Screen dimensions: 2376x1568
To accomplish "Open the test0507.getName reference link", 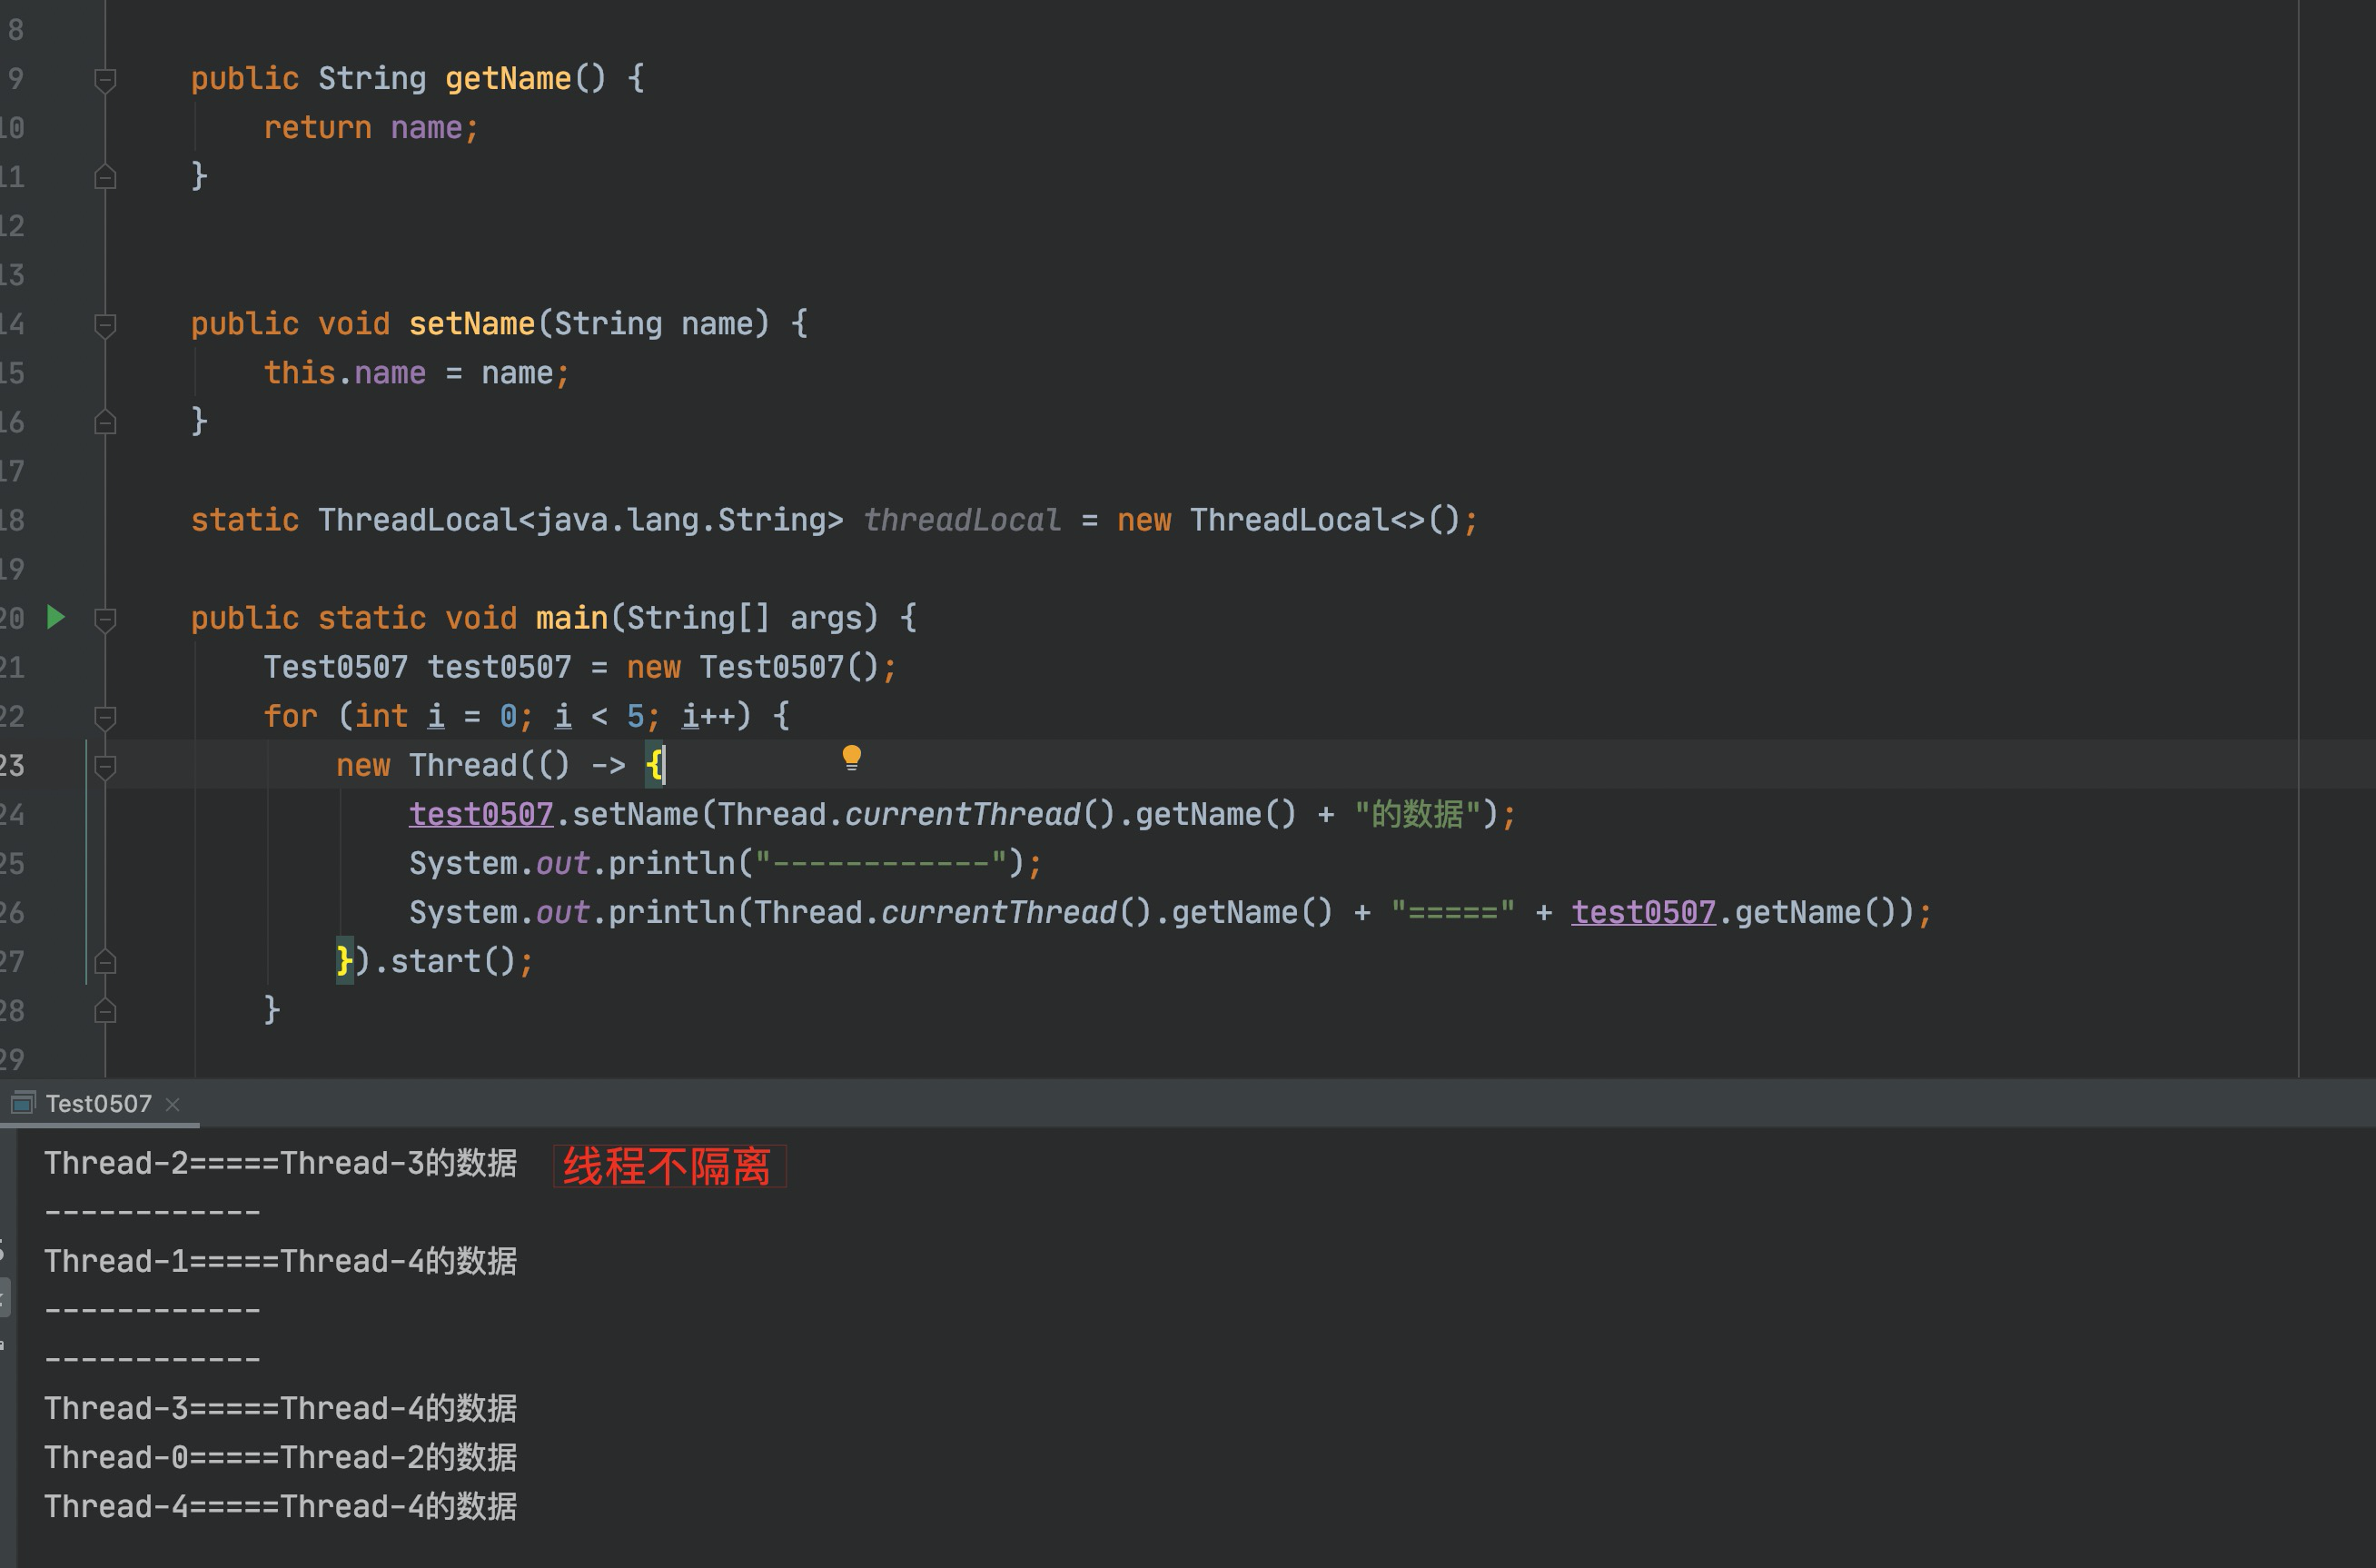I will (x=1643, y=911).
